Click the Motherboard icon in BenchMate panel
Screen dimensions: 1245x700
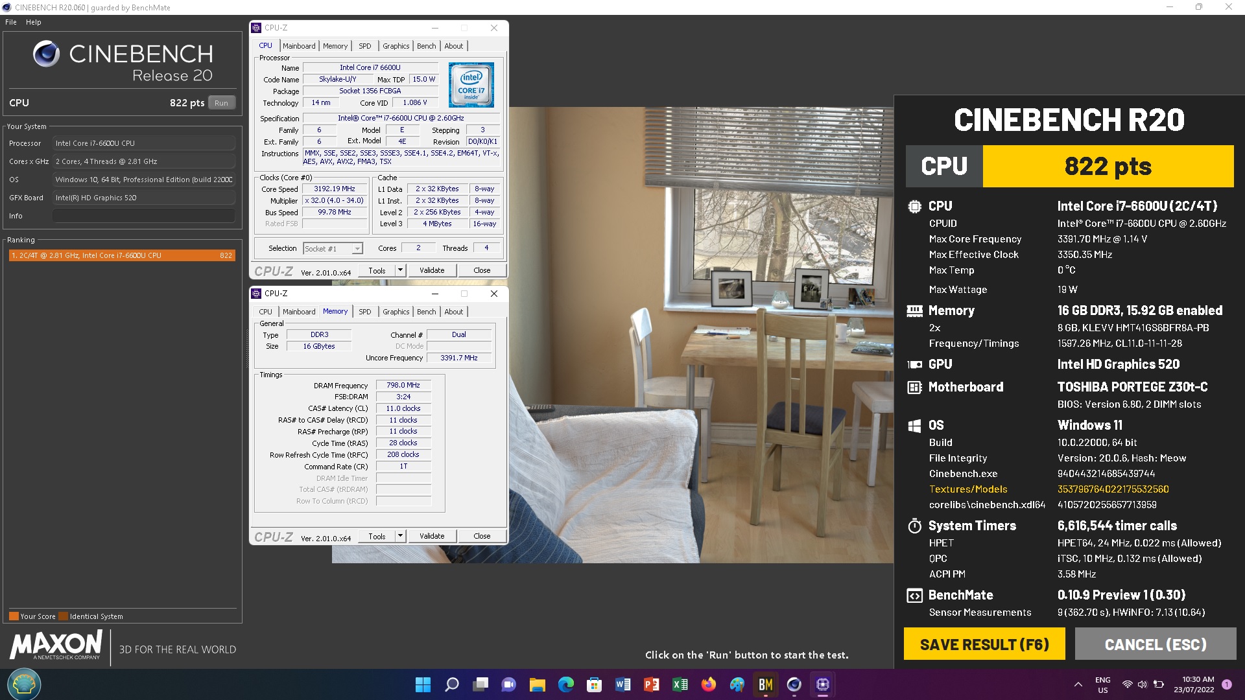point(914,388)
